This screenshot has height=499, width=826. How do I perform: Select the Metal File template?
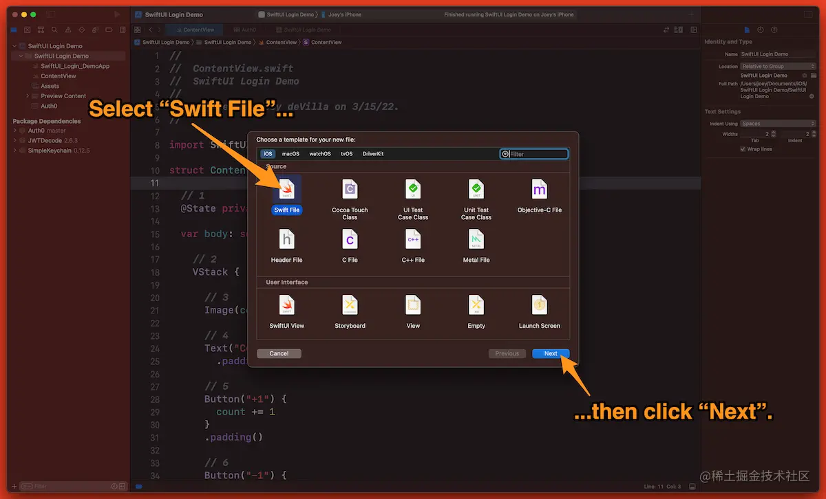pos(476,241)
